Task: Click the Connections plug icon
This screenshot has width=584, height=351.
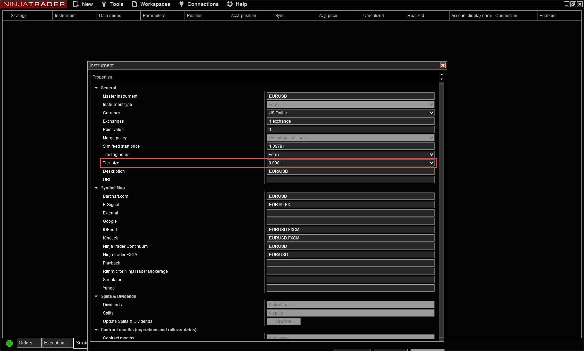Action: 181,4
